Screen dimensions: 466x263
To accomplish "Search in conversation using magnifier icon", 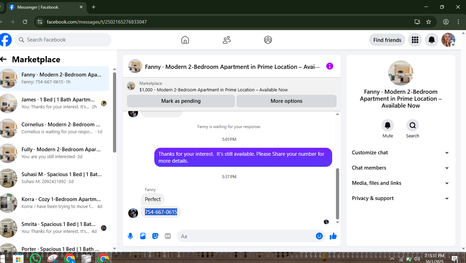I will pos(413,125).
